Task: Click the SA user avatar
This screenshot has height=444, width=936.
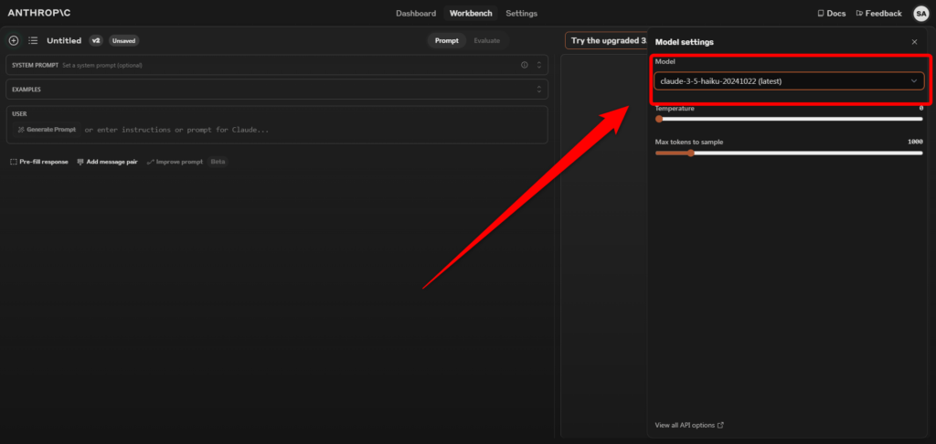Action: coord(920,13)
